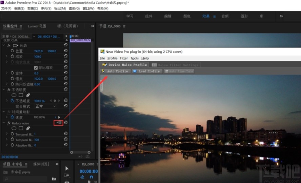Open the 混合模式 blend mode dropdown
The width and height of the screenshot is (301, 183).
coord(46,106)
